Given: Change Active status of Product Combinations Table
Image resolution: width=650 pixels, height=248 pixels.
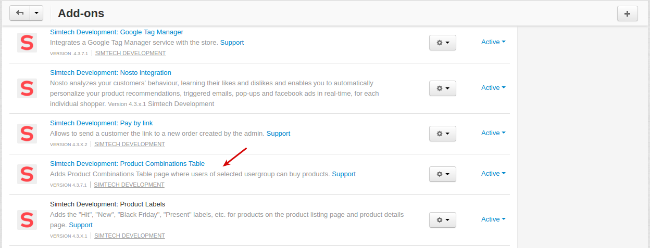Looking at the screenshot, I should coord(493,174).
